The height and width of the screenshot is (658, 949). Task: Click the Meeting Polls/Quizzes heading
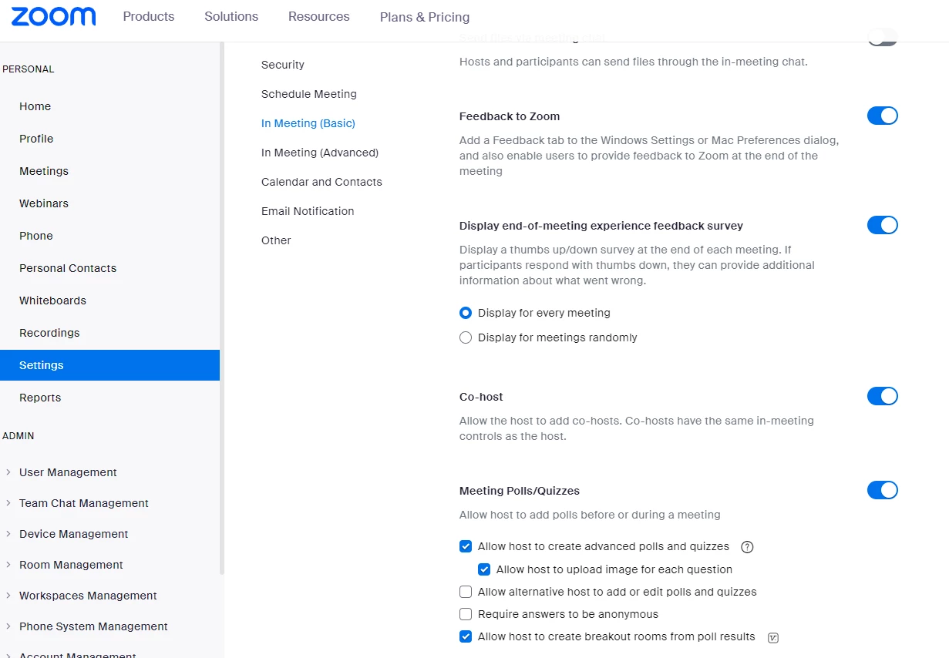pyautogui.click(x=520, y=491)
